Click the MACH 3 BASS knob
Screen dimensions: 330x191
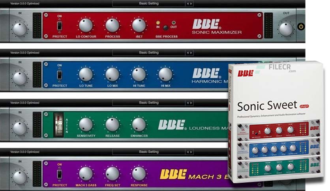click(x=86, y=174)
